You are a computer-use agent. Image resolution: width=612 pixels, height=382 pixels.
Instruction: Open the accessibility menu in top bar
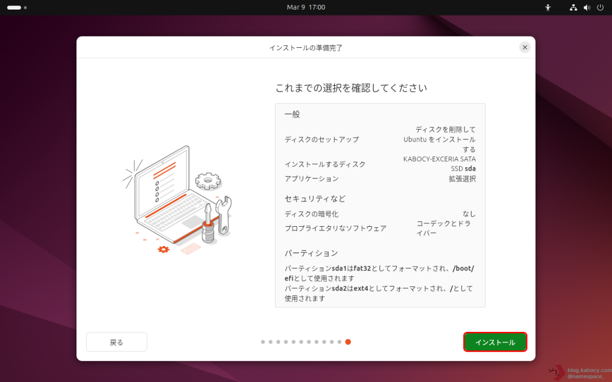tap(548, 8)
